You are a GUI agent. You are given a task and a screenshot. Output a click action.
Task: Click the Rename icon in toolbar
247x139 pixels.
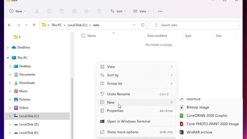point(74,11)
